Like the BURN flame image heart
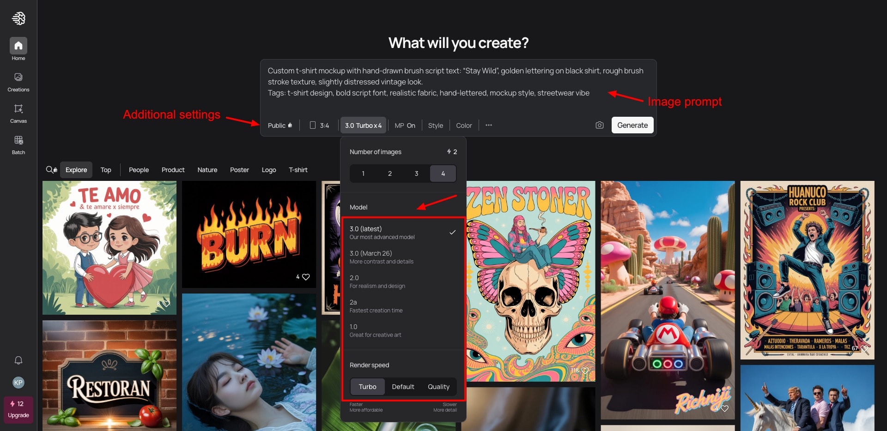 coord(306,277)
